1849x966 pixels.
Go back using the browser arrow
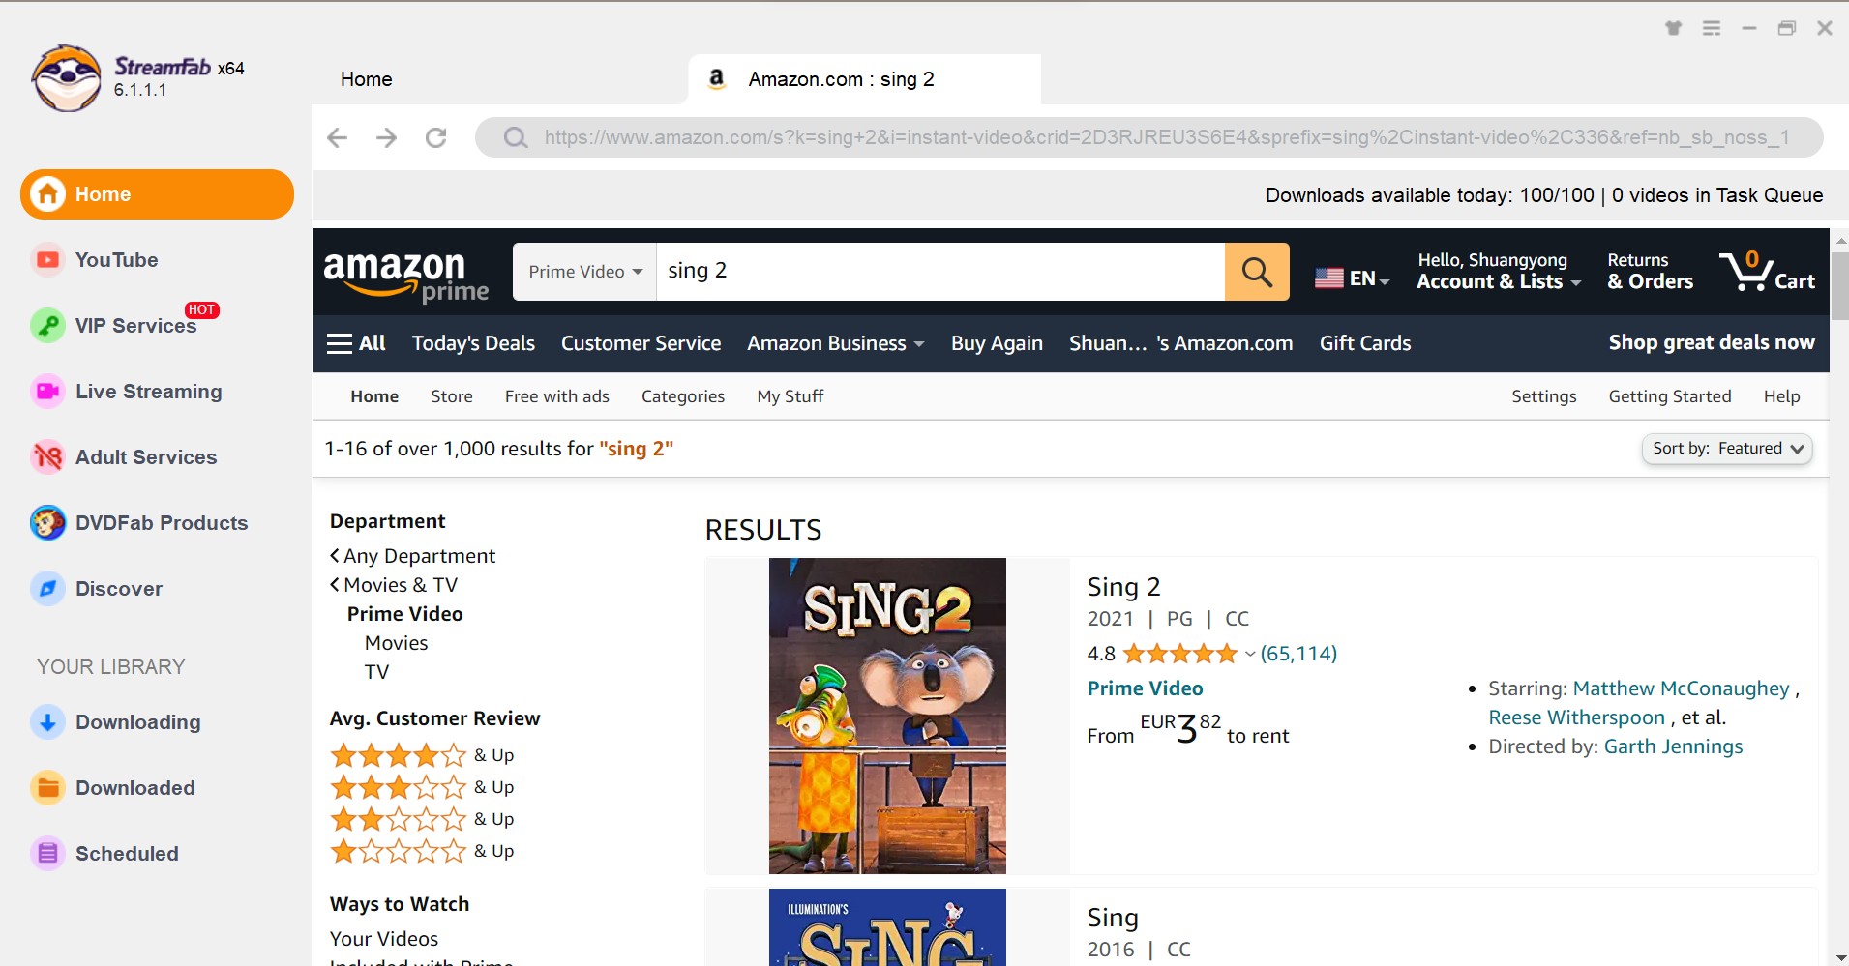click(x=337, y=137)
